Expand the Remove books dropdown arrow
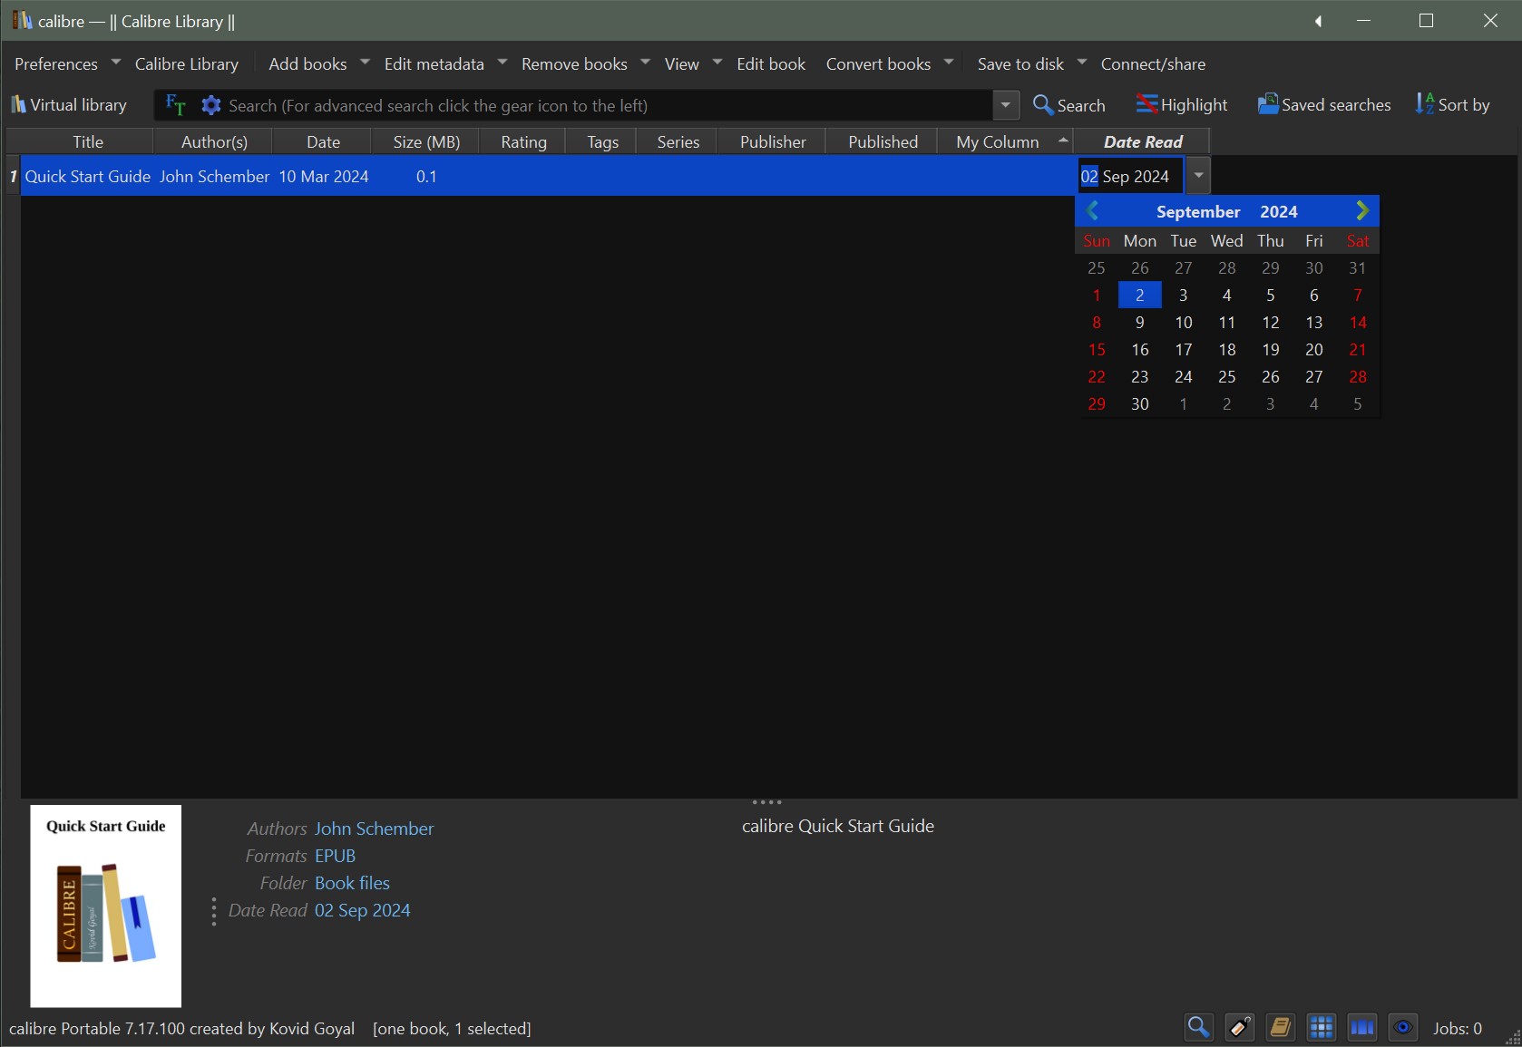 [x=645, y=63]
